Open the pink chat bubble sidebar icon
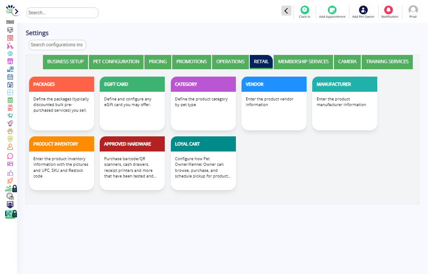The width and height of the screenshot is (428, 274). click(10, 156)
